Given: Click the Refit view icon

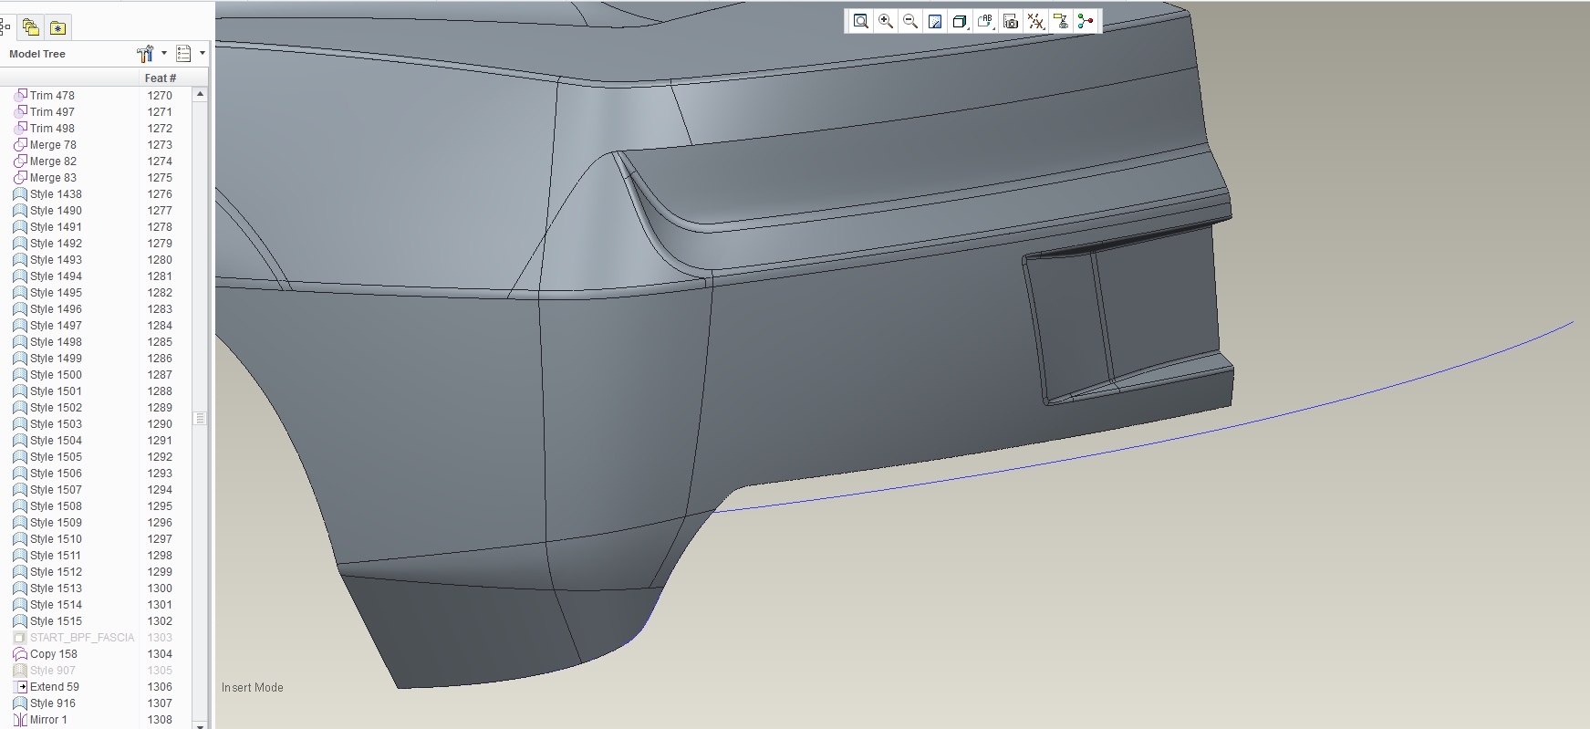Looking at the screenshot, I should click(860, 21).
